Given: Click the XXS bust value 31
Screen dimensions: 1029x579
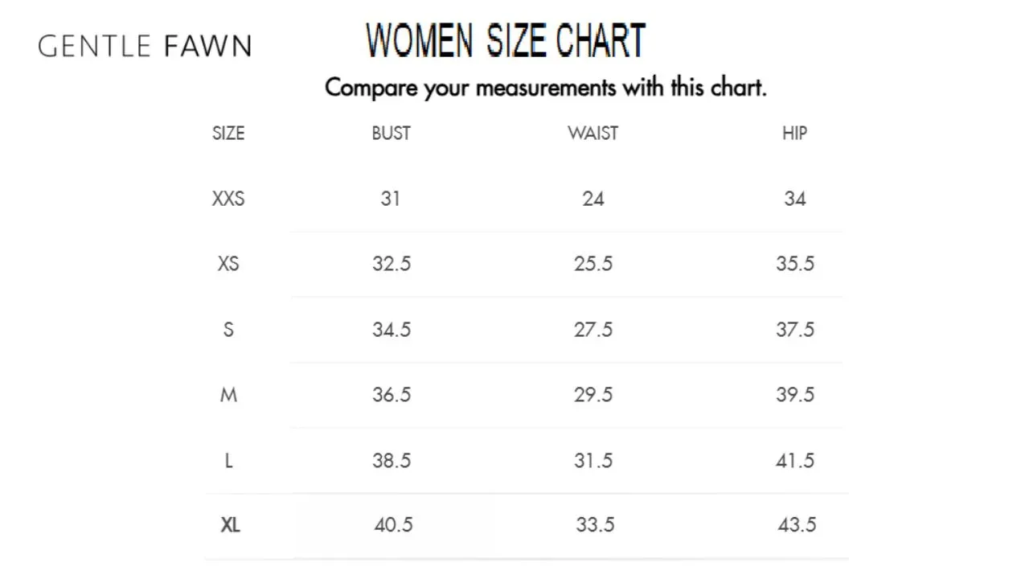Looking at the screenshot, I should click(x=391, y=199).
